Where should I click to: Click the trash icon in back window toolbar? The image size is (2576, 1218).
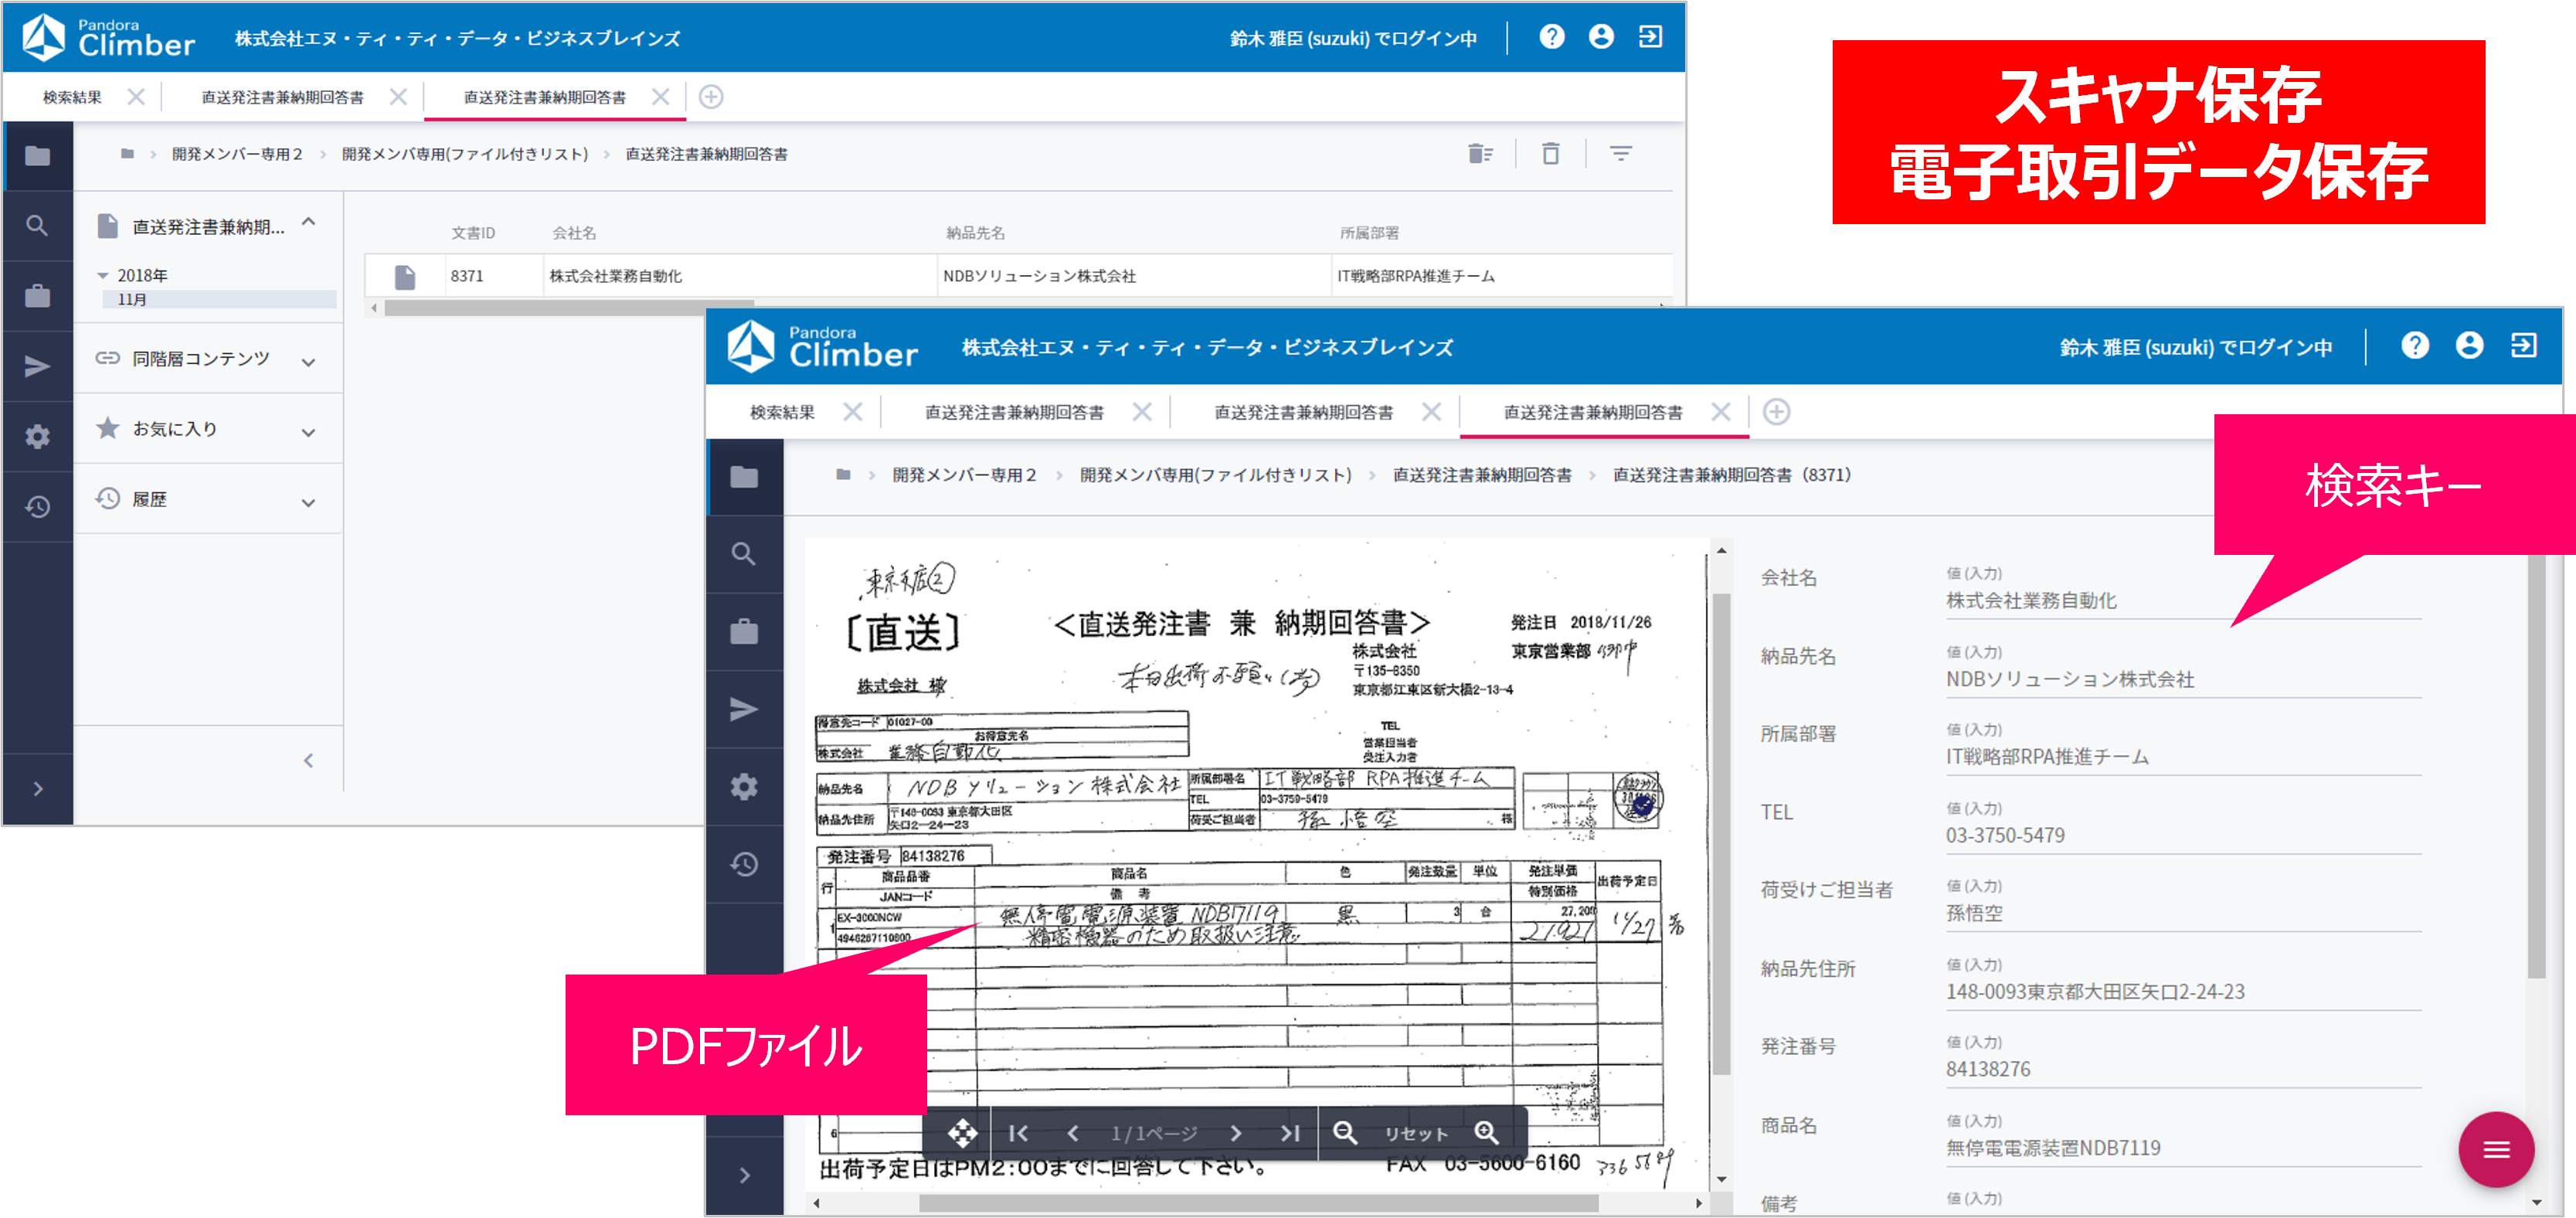(x=1550, y=153)
